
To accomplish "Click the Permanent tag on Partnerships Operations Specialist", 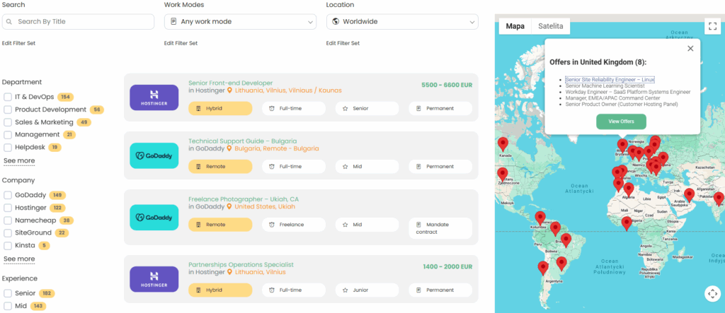I will (440, 290).
